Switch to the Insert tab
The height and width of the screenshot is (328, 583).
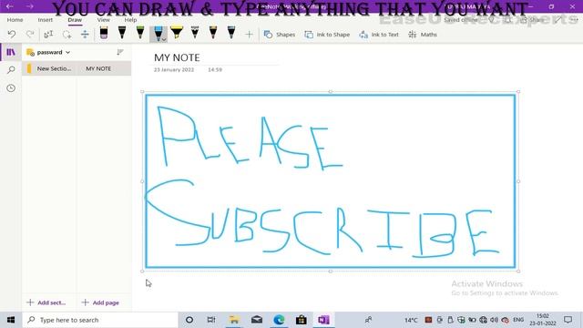(46, 20)
